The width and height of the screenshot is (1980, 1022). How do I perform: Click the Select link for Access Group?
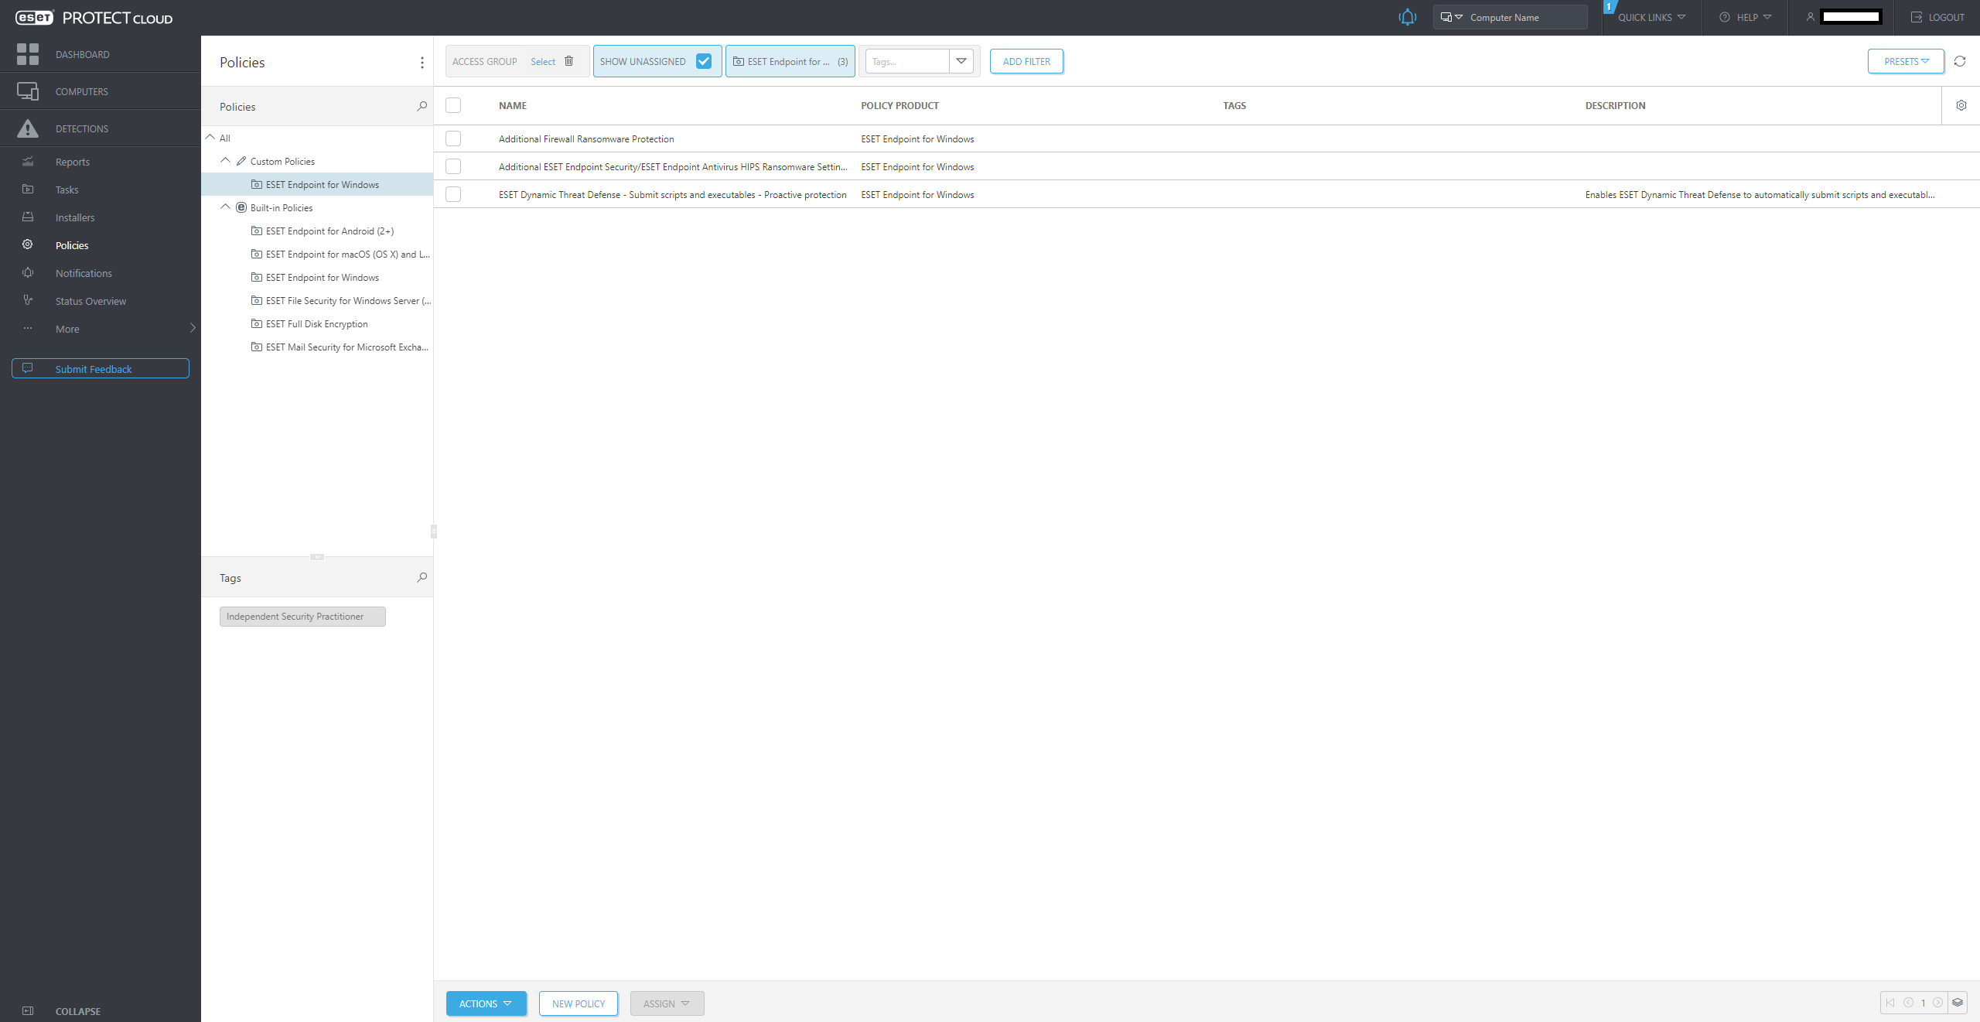543,61
